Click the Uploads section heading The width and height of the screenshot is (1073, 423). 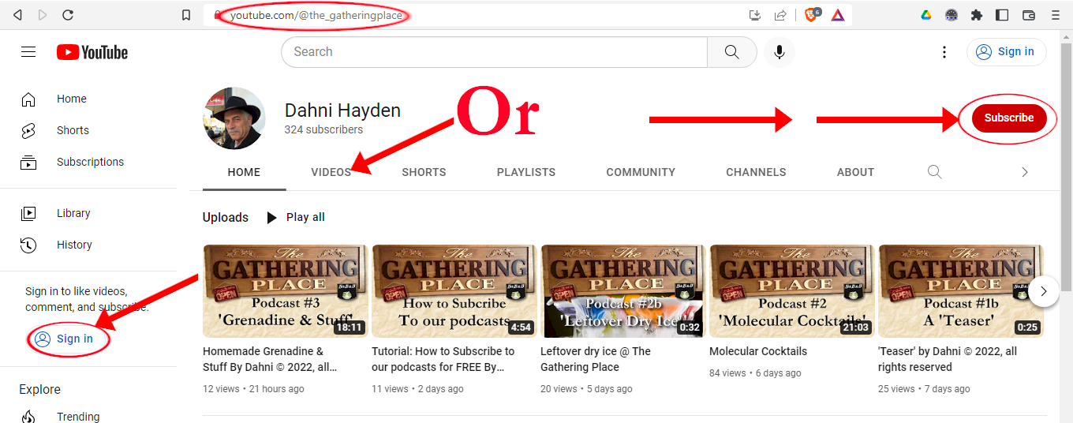coord(226,217)
